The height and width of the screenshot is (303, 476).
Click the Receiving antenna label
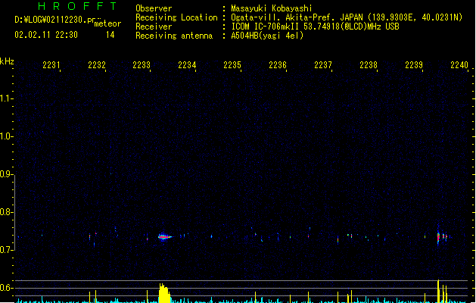[174, 36]
